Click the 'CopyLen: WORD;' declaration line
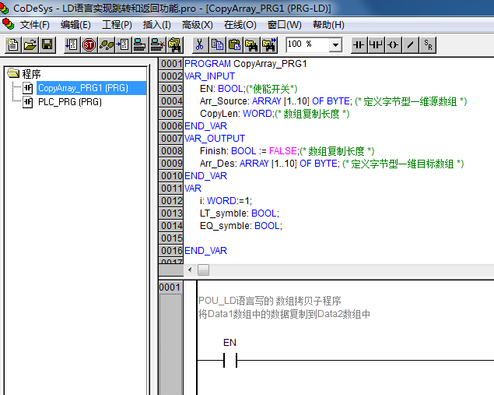This screenshot has width=494, height=395. 275,114
